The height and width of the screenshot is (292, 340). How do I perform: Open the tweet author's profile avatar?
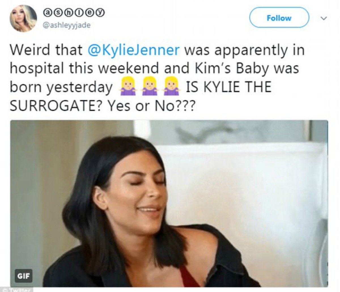click(23, 18)
